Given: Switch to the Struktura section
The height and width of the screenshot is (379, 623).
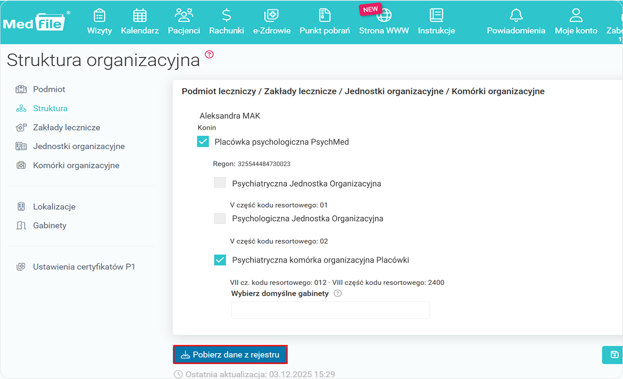Looking at the screenshot, I should (51, 108).
